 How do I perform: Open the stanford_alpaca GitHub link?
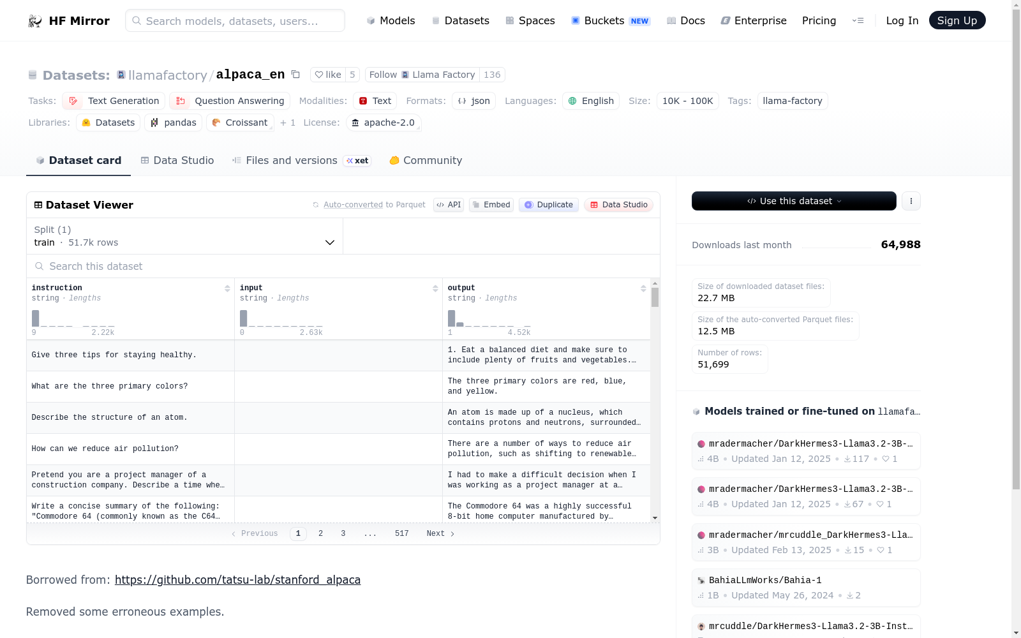pos(237,580)
